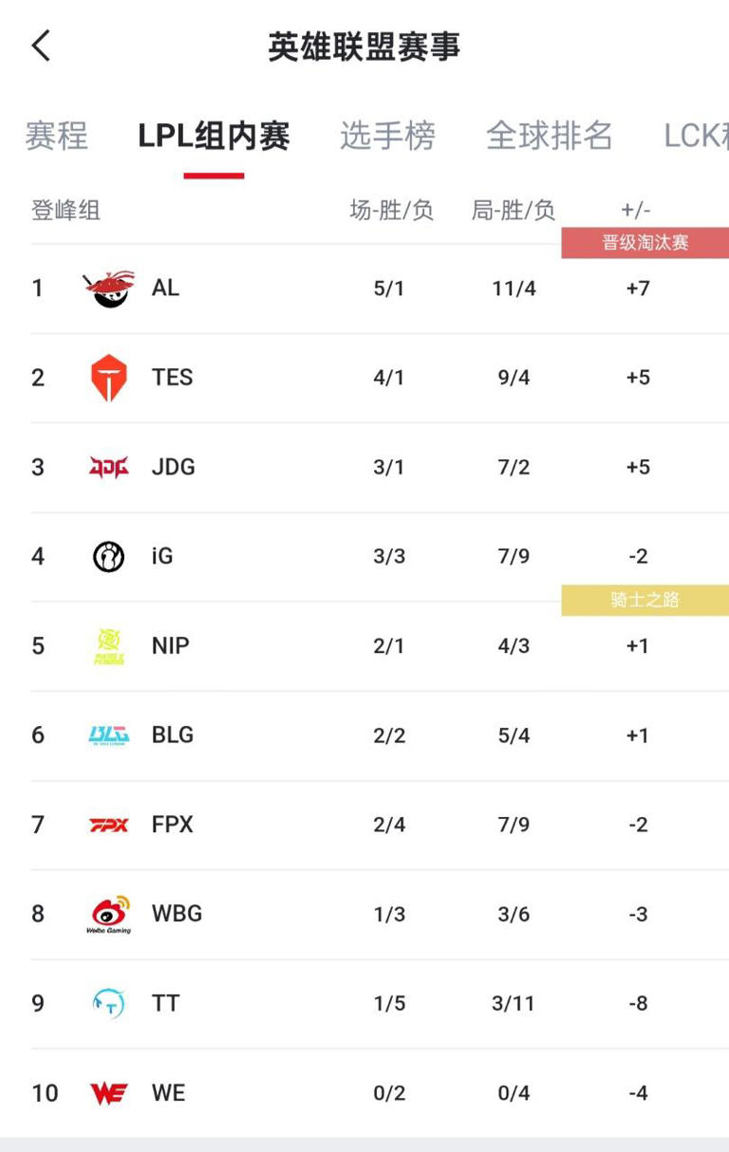Click the 登峰组 group heading
The image size is (729, 1152).
point(65,210)
